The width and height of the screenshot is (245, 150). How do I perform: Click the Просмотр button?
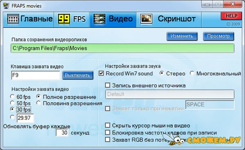218,36
